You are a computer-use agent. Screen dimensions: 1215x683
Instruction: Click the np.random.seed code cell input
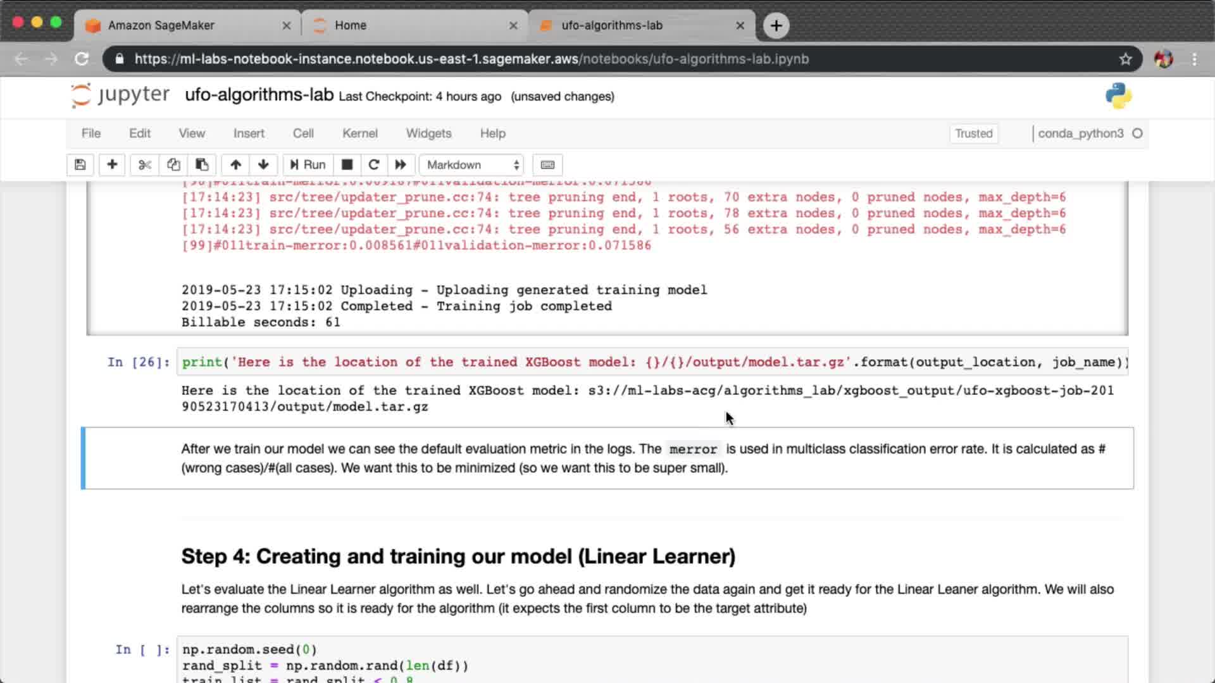click(x=652, y=658)
